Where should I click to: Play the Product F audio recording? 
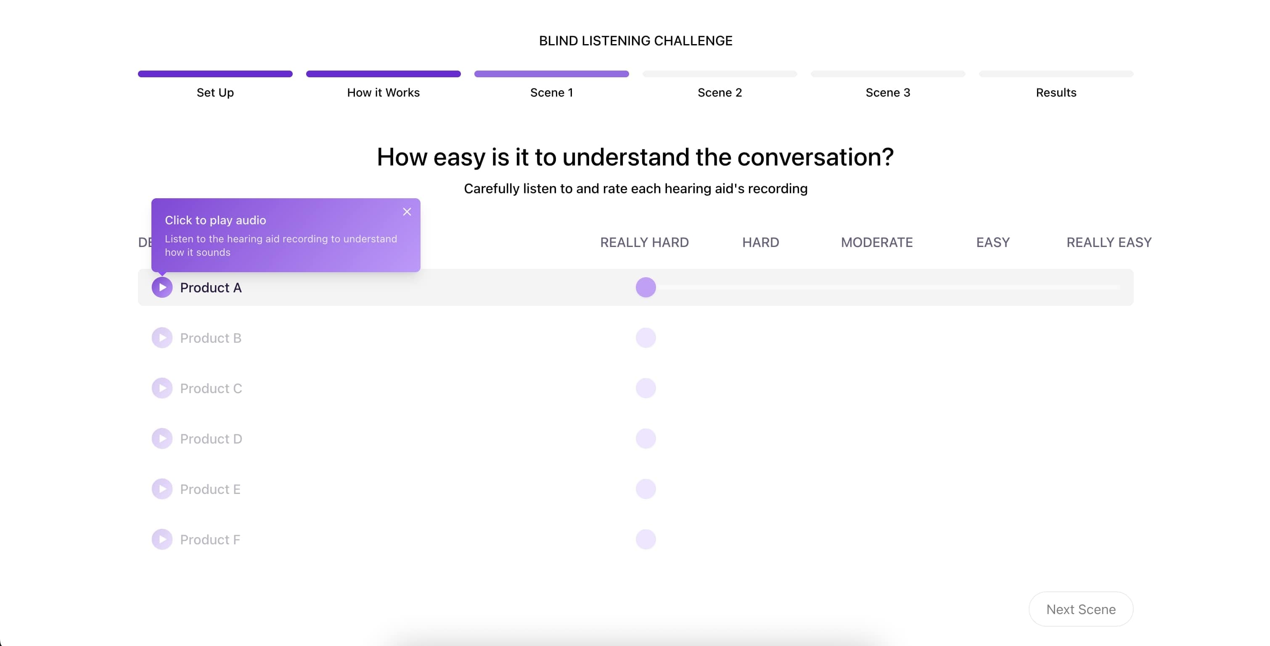click(x=162, y=540)
